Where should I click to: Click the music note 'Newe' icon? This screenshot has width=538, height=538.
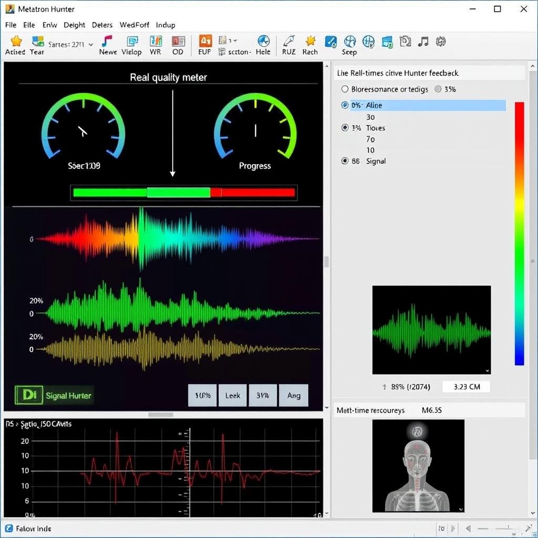tap(107, 42)
